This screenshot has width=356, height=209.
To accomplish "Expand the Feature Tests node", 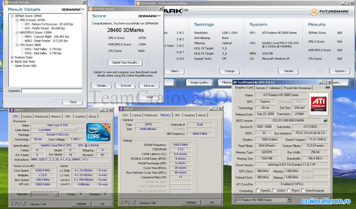I will click(x=12, y=57).
